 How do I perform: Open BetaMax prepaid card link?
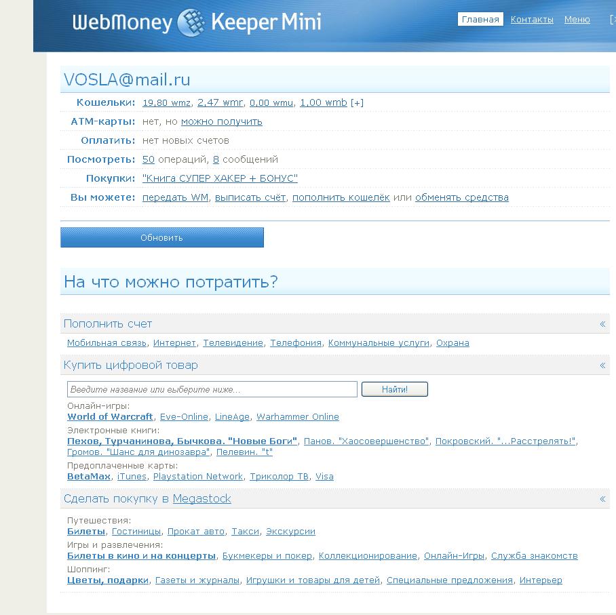tap(89, 477)
